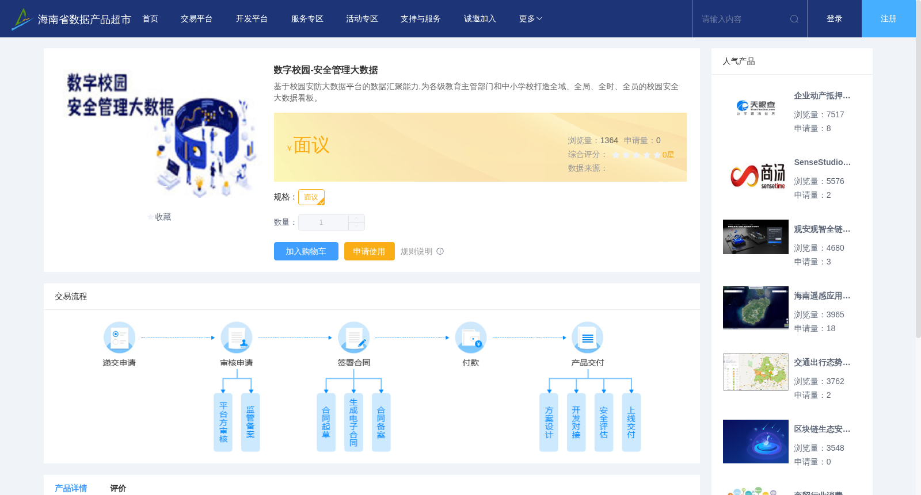Click the 开发对接 sub-step box
Screen dimensions: 921x495
[576, 423]
